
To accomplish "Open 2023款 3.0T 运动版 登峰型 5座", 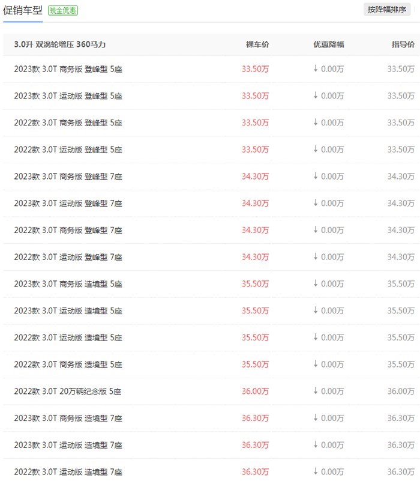I will tap(68, 95).
